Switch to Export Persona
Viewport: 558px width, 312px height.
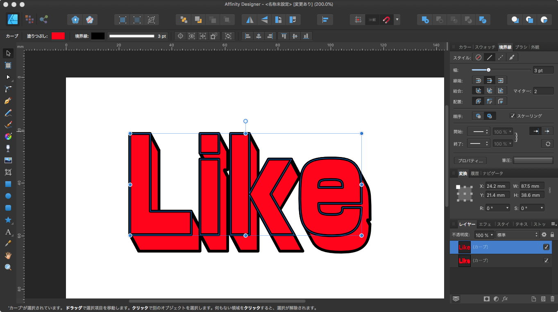(x=43, y=19)
